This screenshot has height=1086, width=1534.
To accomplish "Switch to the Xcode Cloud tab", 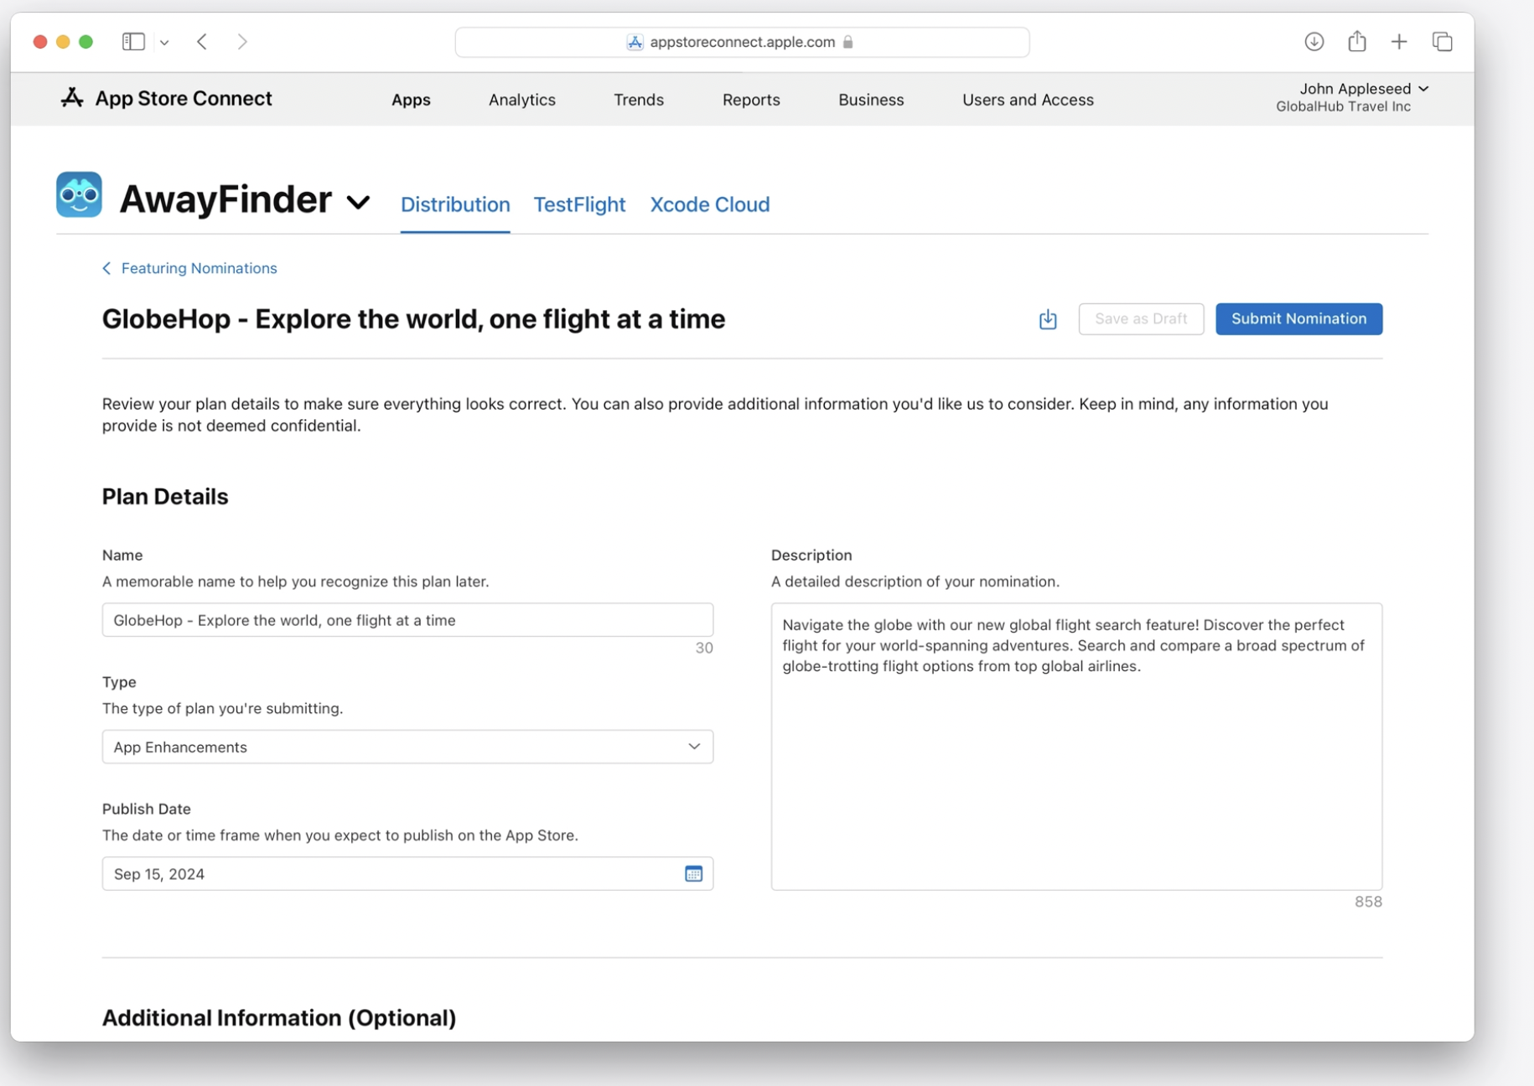I will pos(710,204).
